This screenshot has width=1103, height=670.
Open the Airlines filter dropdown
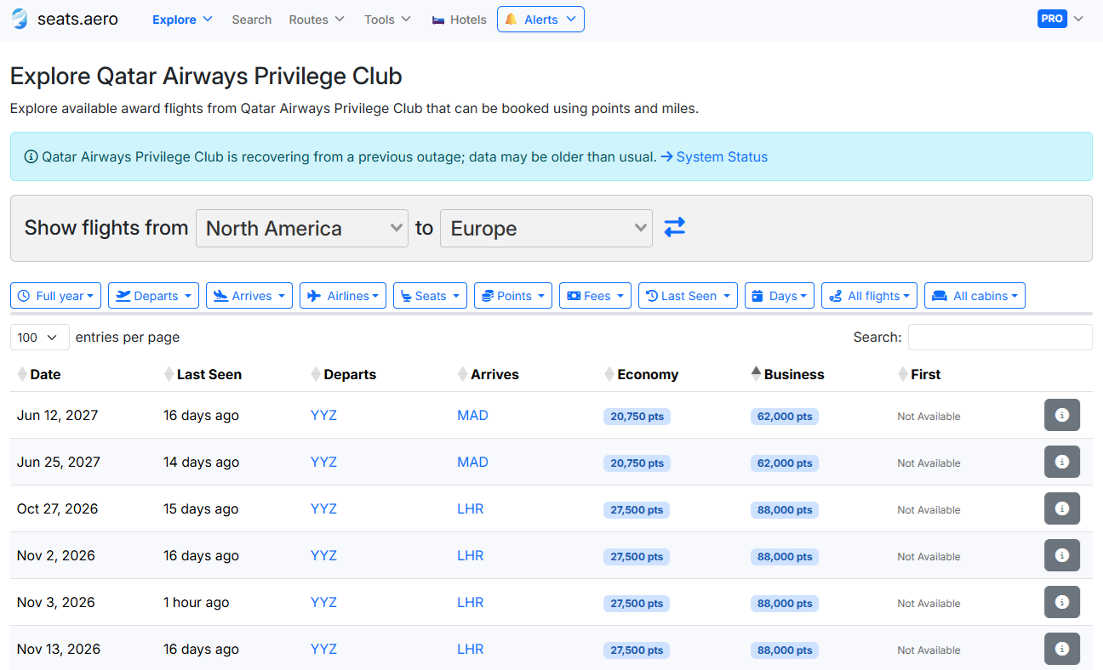[343, 296]
